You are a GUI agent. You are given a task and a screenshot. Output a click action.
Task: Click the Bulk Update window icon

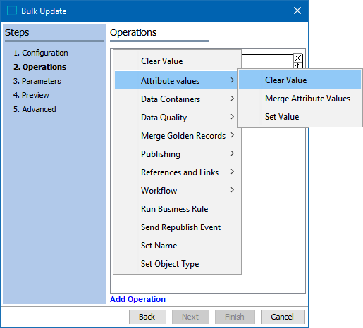[12, 11]
